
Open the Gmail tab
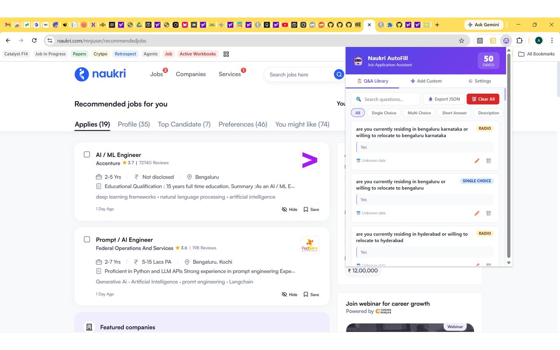[x=8, y=25]
